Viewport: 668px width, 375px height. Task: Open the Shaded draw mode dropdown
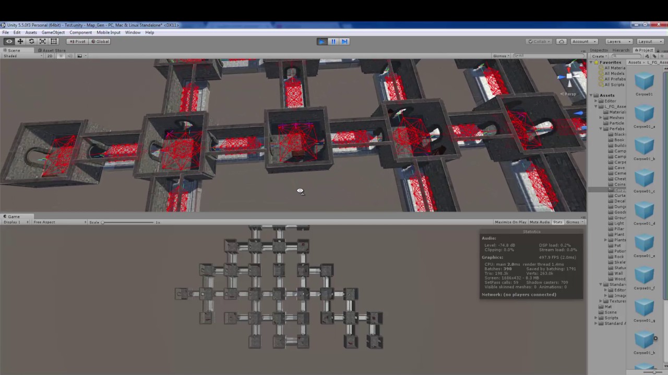coord(22,56)
